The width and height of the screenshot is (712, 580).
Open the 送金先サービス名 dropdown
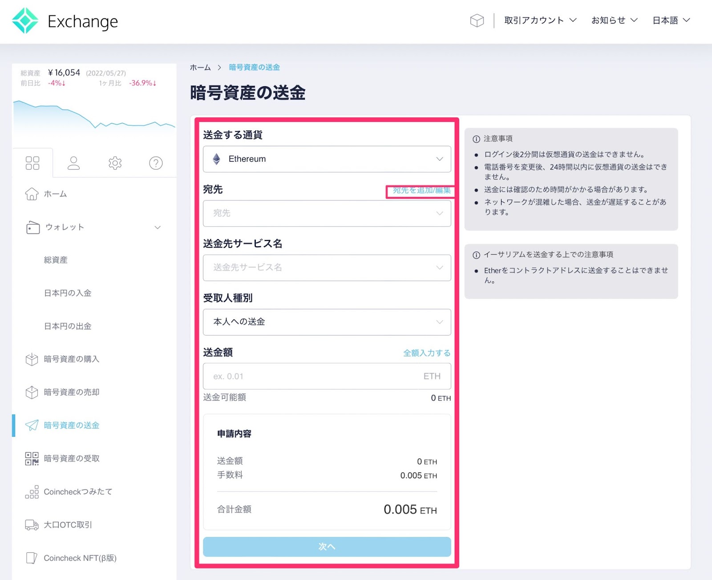coord(327,268)
